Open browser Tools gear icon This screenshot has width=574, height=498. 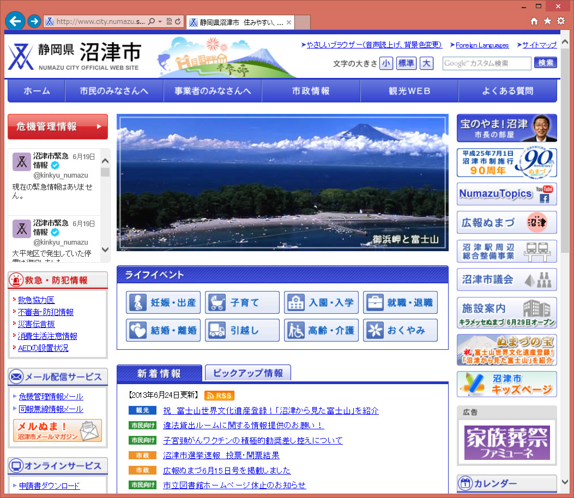(x=561, y=21)
